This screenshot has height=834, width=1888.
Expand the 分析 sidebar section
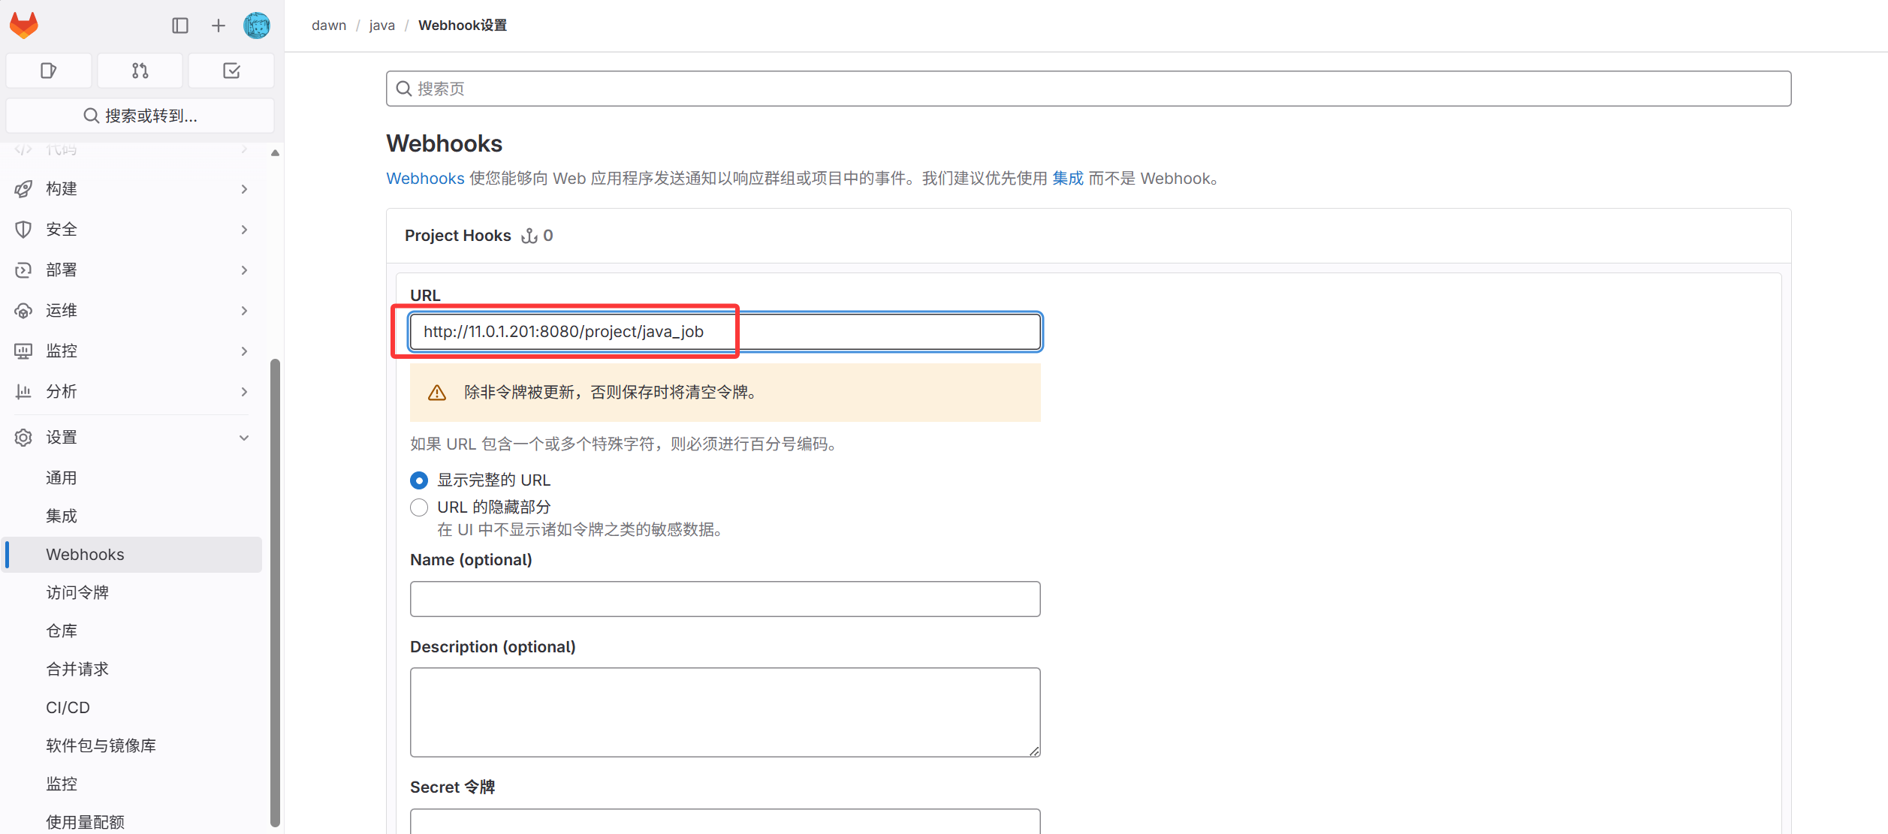coord(132,391)
